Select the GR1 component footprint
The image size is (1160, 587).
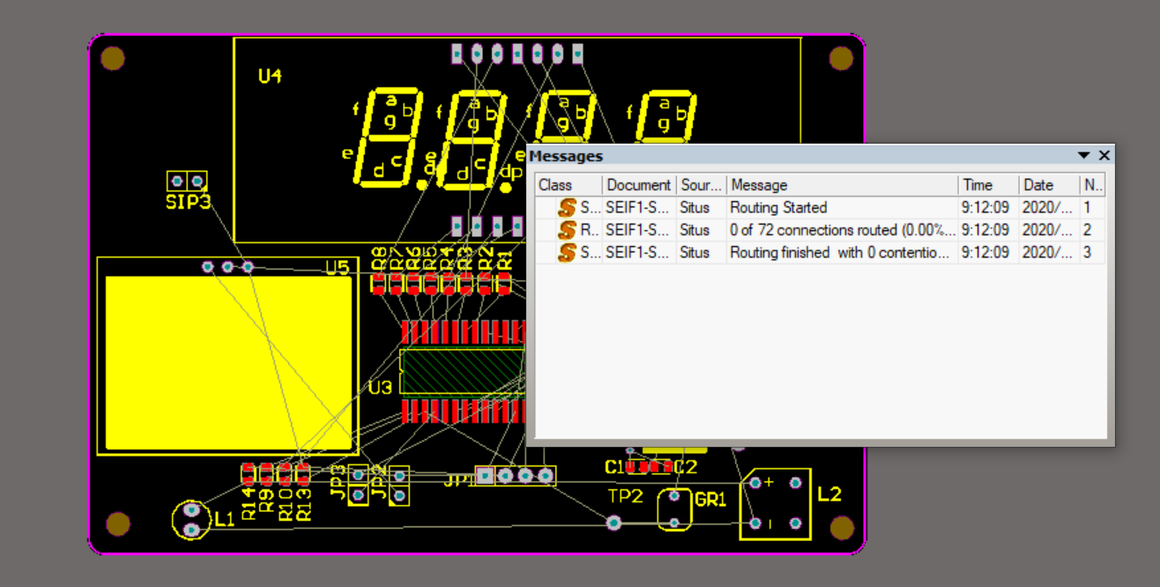pyautogui.click(x=675, y=509)
